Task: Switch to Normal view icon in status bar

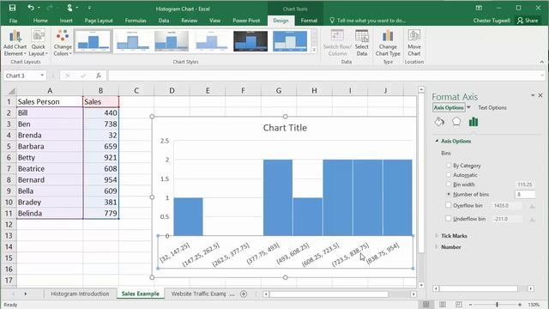Action: (x=426, y=305)
